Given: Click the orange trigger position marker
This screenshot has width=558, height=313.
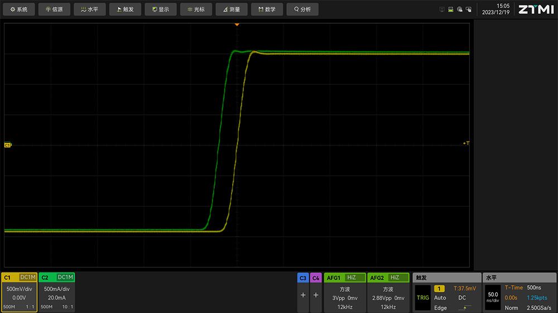Looking at the screenshot, I should point(237,25).
